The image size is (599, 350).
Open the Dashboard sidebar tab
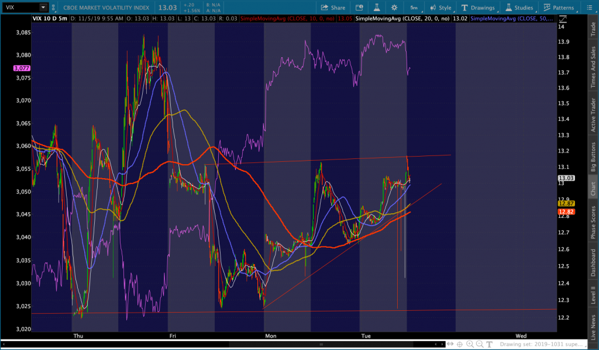point(593,262)
